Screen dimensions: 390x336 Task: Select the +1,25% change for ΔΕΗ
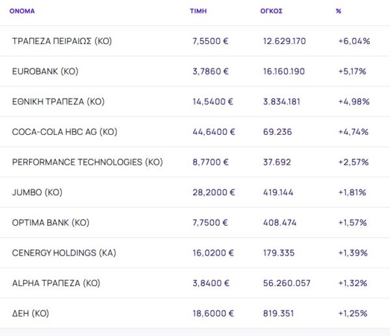pos(353,313)
